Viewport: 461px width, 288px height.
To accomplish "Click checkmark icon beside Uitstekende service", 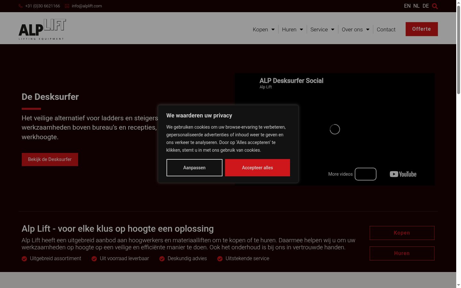I will pos(220,259).
